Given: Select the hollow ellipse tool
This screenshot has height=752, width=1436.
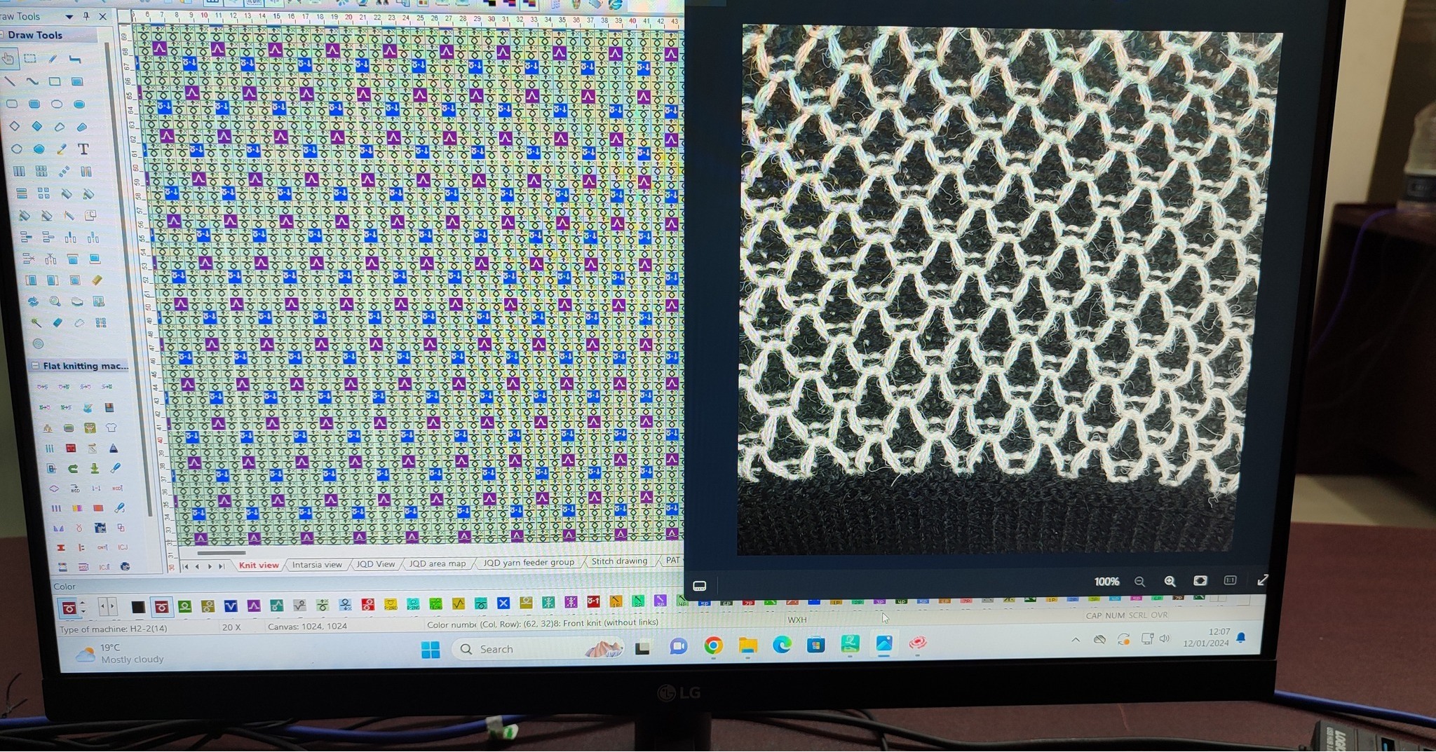Looking at the screenshot, I should point(57,104).
